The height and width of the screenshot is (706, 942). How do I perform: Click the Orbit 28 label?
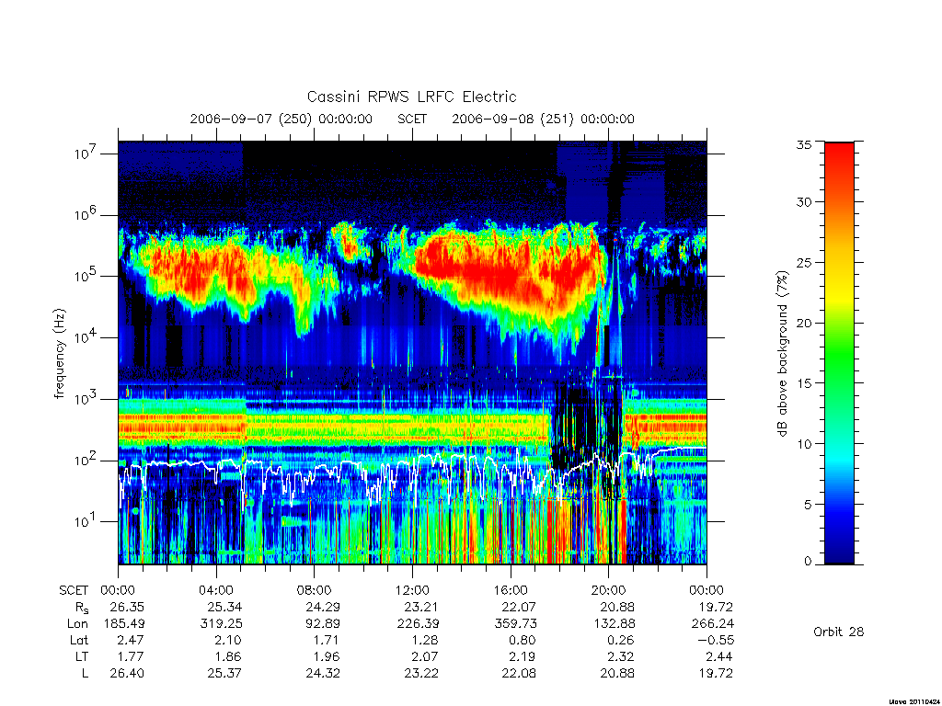[839, 632]
